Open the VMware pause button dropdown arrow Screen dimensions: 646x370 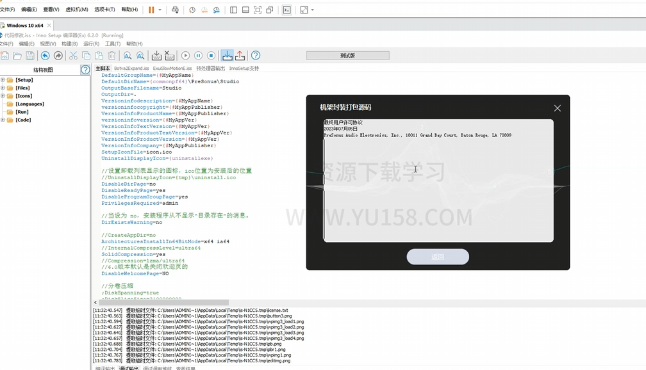coord(160,10)
